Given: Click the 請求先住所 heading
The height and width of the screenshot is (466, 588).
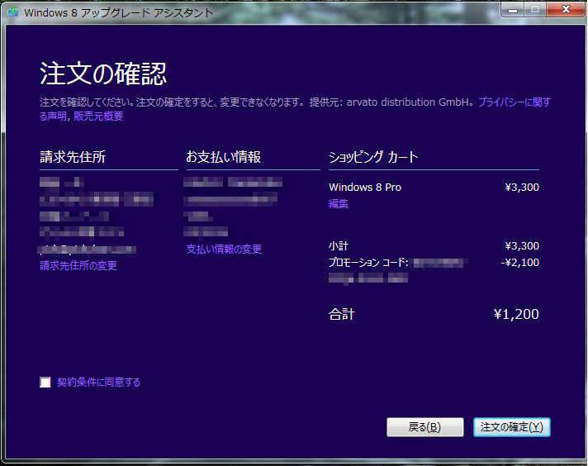Looking at the screenshot, I should tap(73, 157).
